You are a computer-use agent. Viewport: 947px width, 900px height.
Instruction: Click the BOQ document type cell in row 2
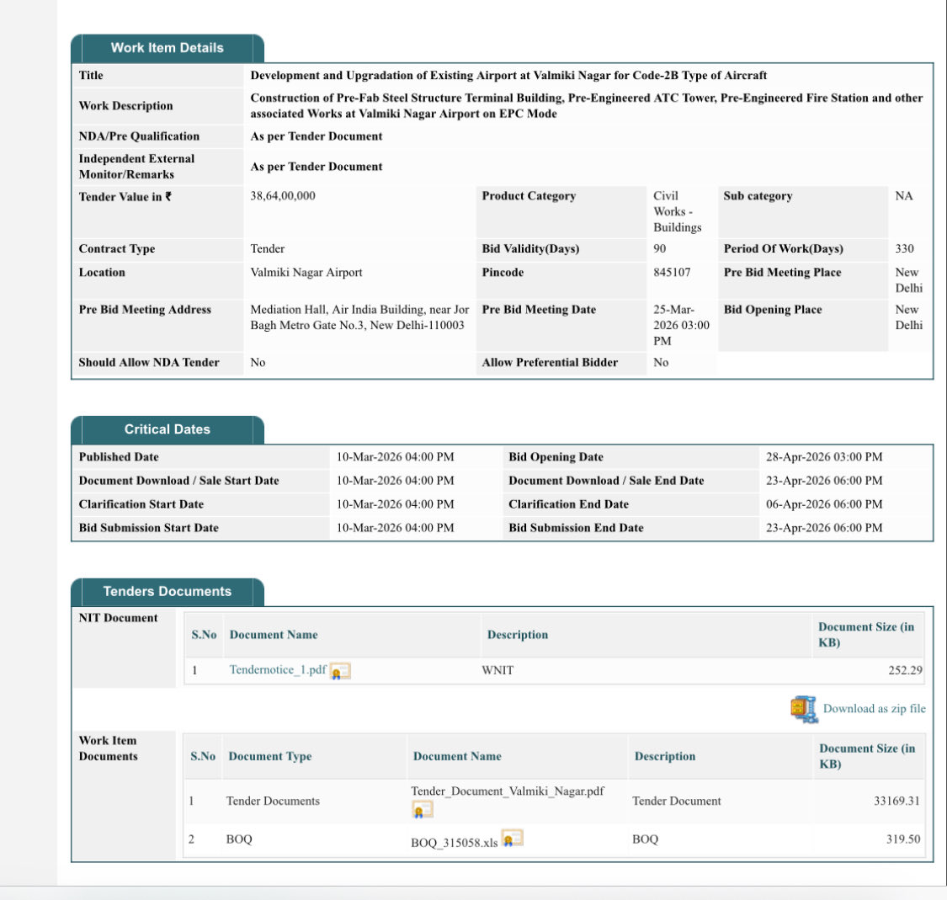coord(239,839)
